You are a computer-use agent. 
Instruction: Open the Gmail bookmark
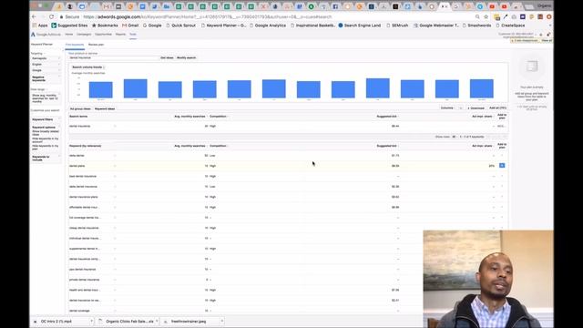(130, 26)
